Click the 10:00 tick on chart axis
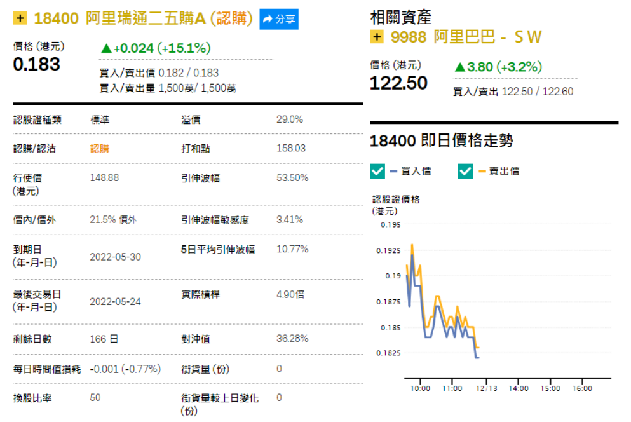Image resolution: width=631 pixels, height=422 pixels. click(420, 388)
